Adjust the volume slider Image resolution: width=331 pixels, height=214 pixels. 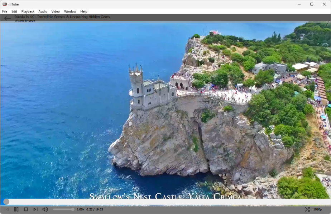[x=63, y=209]
